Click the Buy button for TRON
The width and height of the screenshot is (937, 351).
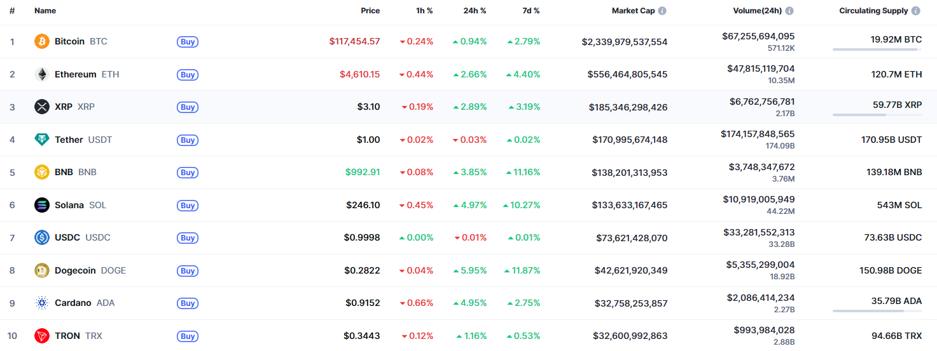click(188, 336)
